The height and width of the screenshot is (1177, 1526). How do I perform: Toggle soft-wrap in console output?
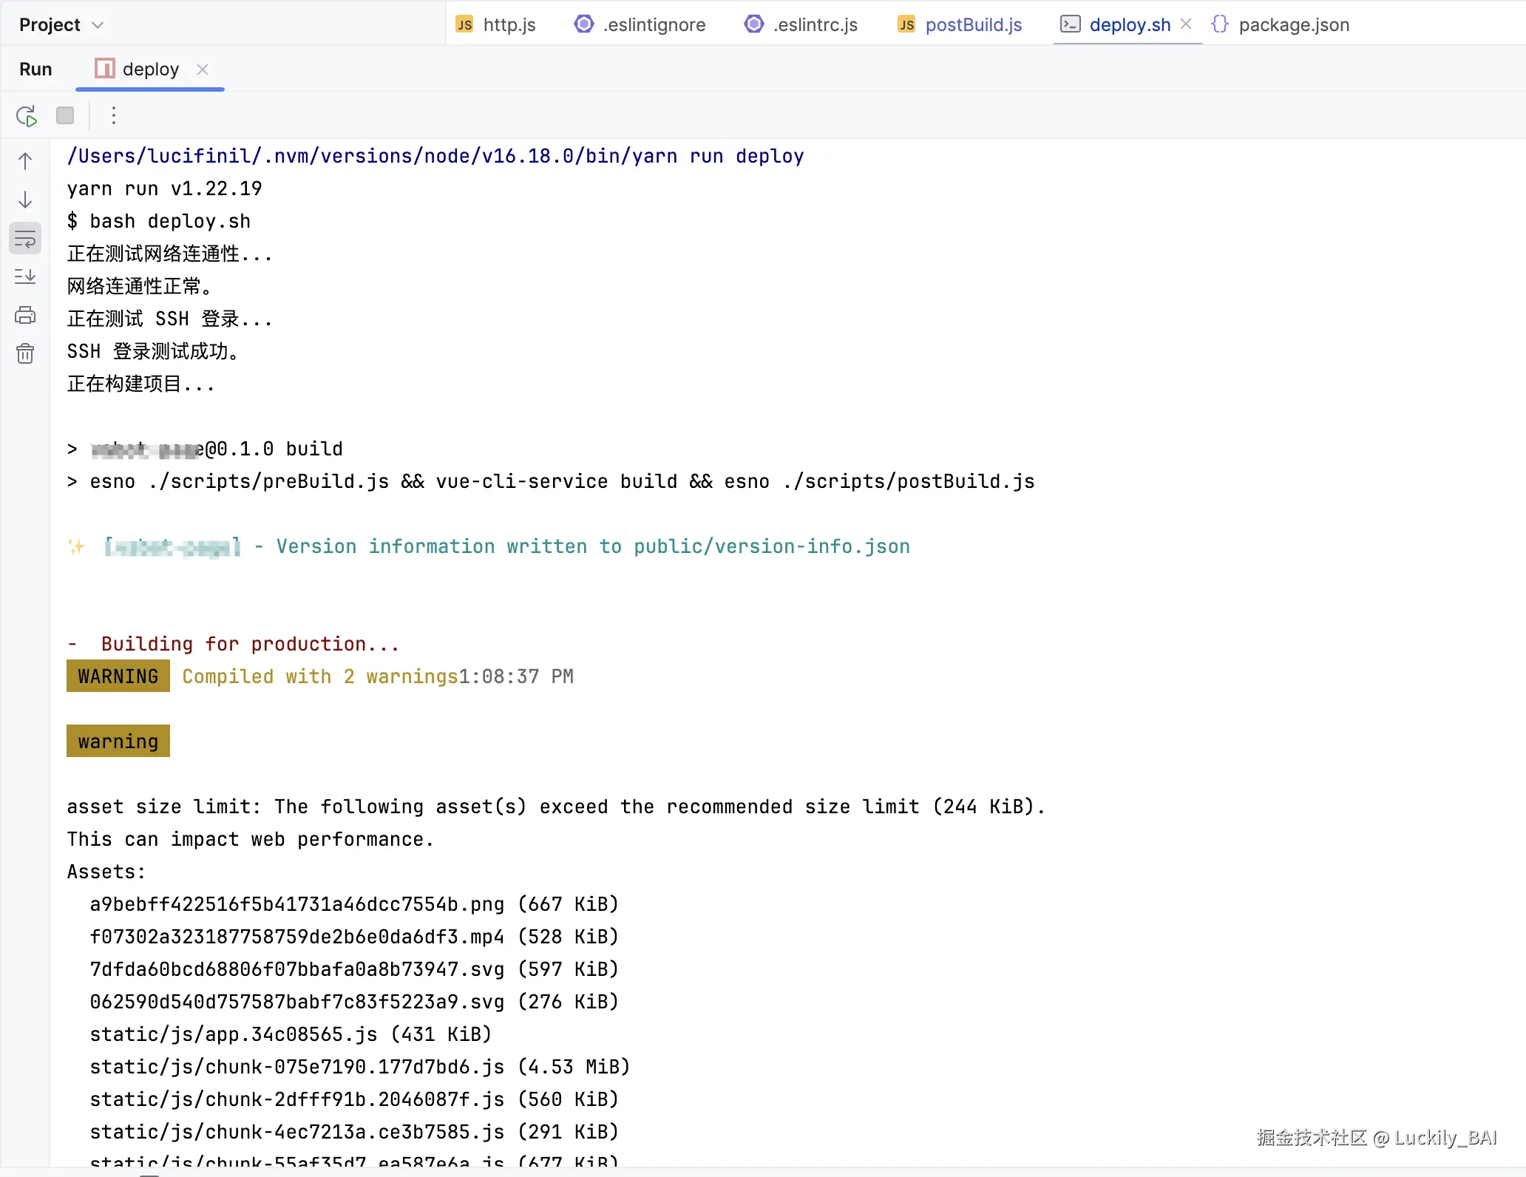coord(25,239)
